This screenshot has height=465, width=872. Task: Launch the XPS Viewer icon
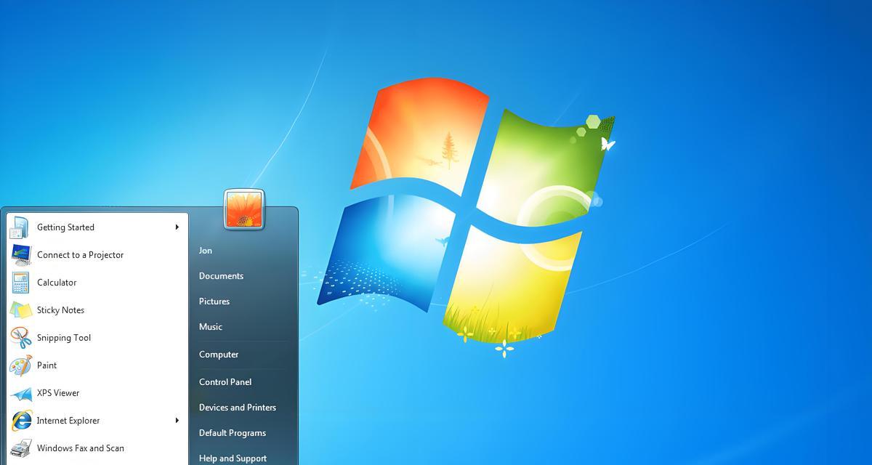(20, 393)
